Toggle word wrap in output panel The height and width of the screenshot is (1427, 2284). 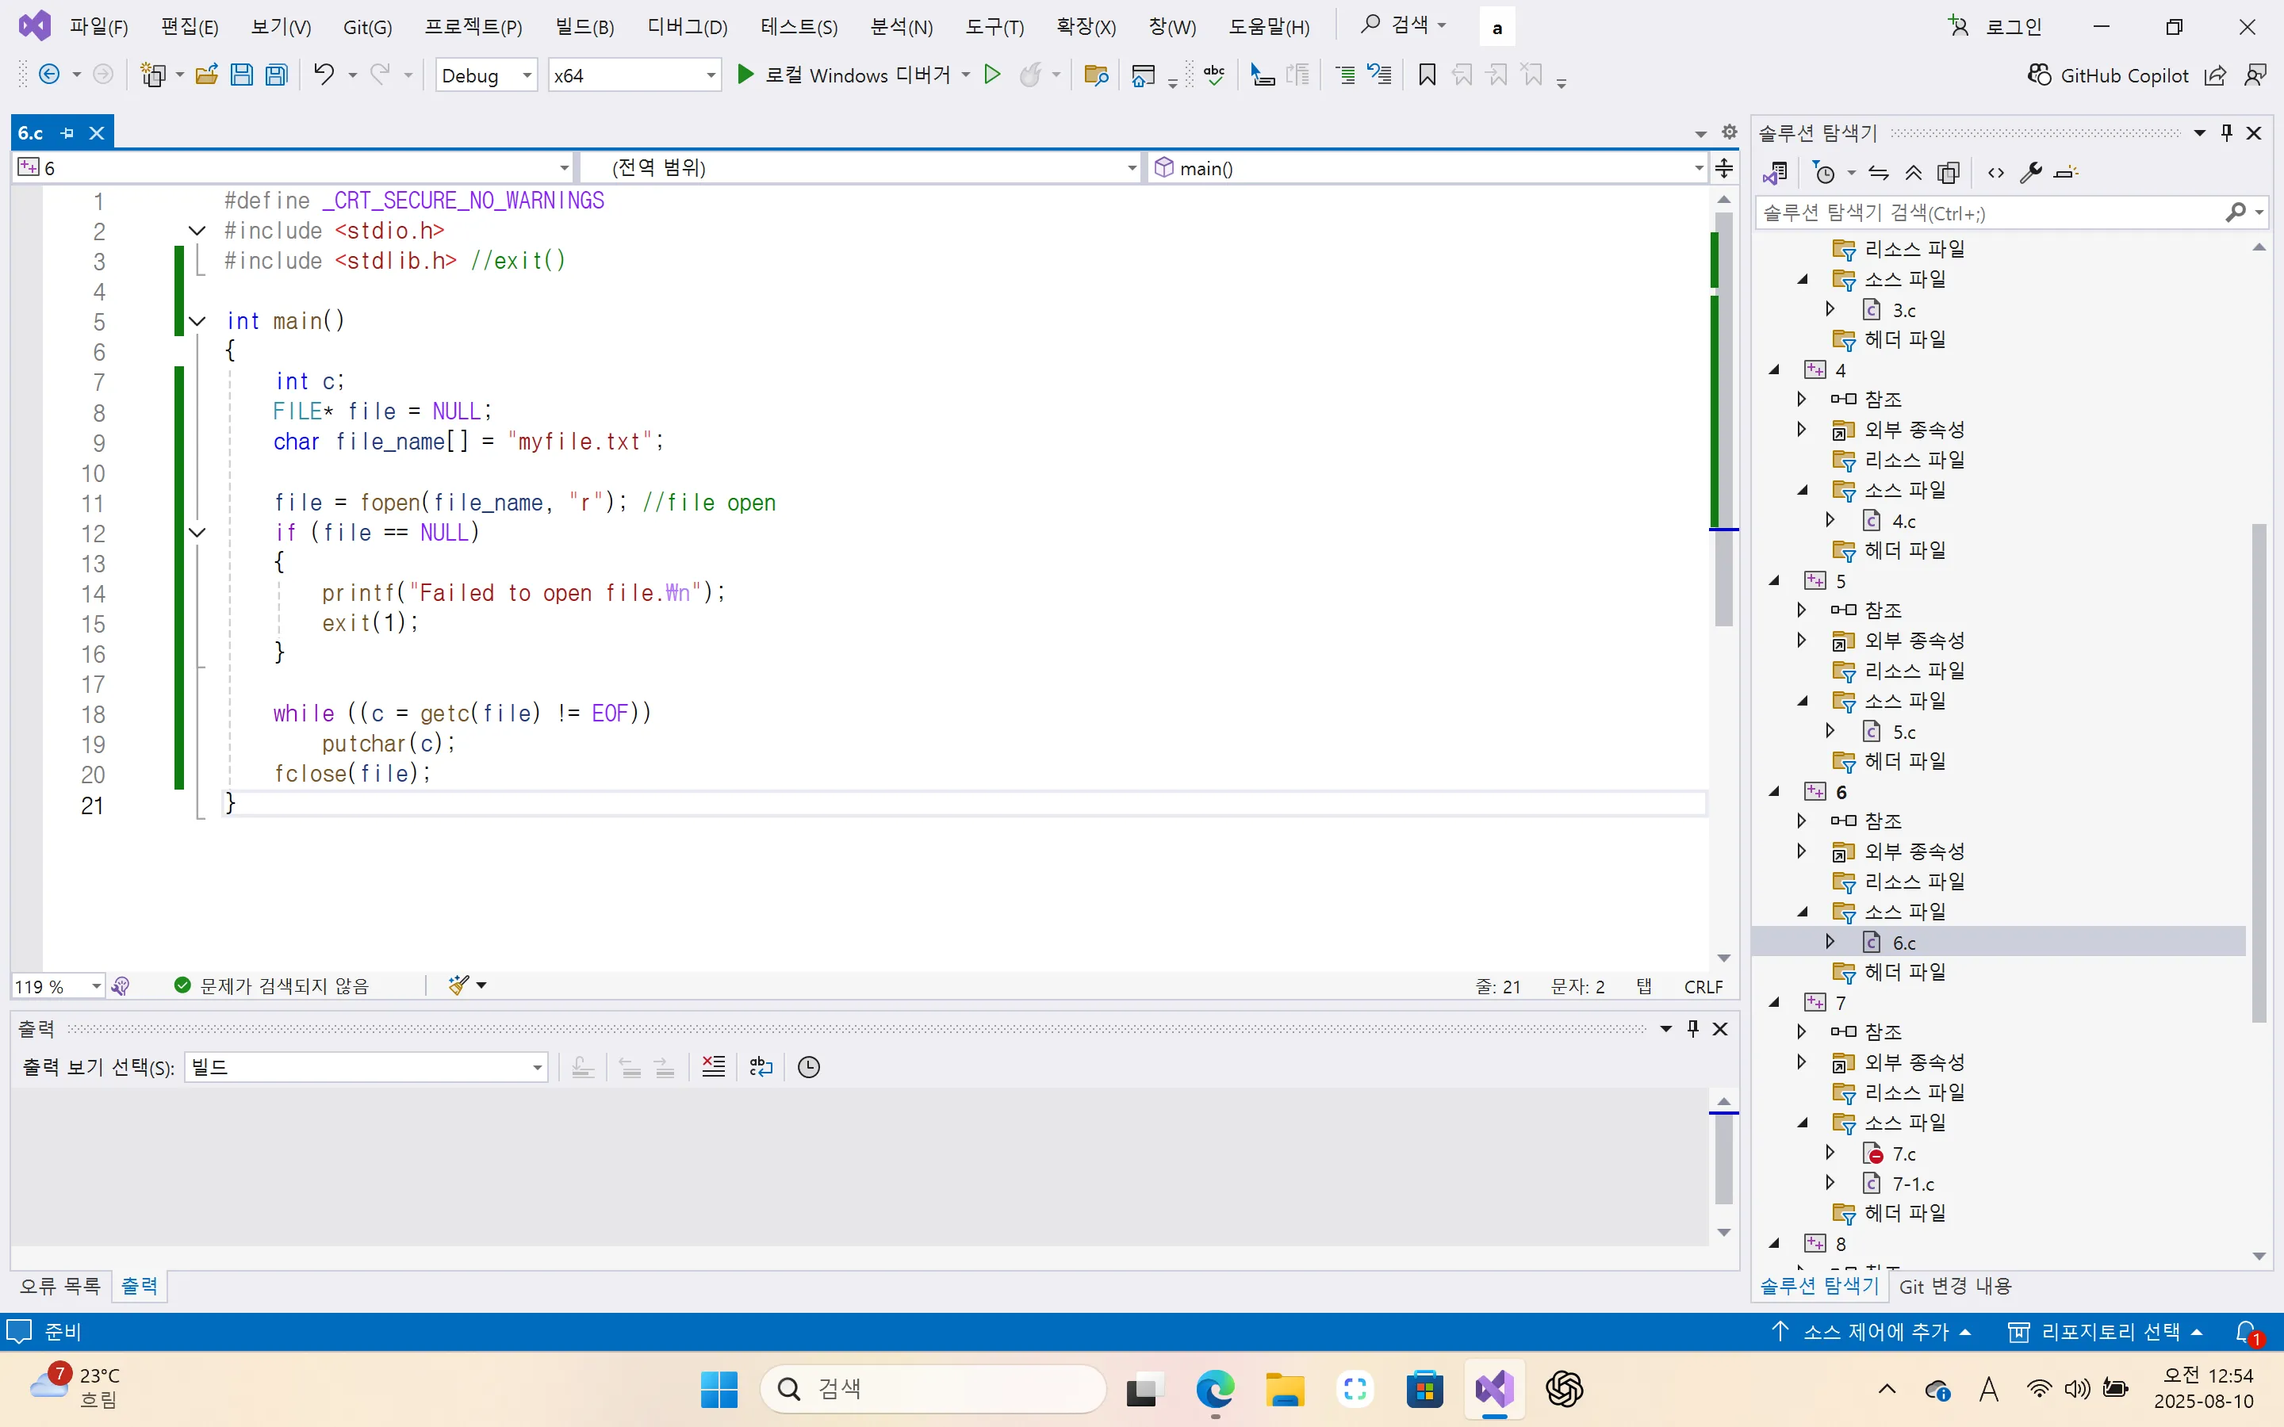pyautogui.click(x=761, y=1066)
